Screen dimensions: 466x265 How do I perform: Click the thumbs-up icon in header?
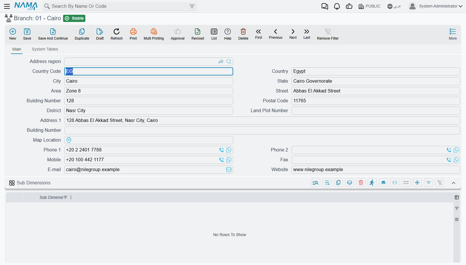click(349, 6)
